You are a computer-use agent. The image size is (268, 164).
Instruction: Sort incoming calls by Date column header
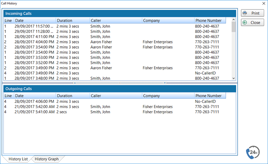click(35, 20)
